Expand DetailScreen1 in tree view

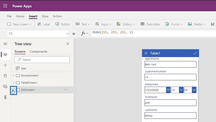tap(13, 83)
